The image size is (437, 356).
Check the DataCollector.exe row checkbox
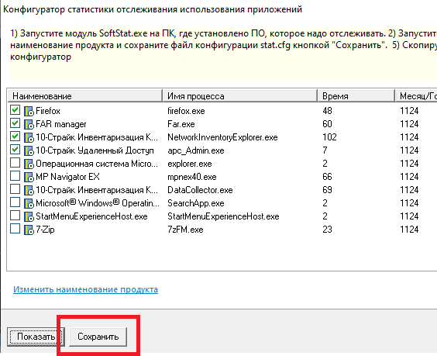(15, 189)
